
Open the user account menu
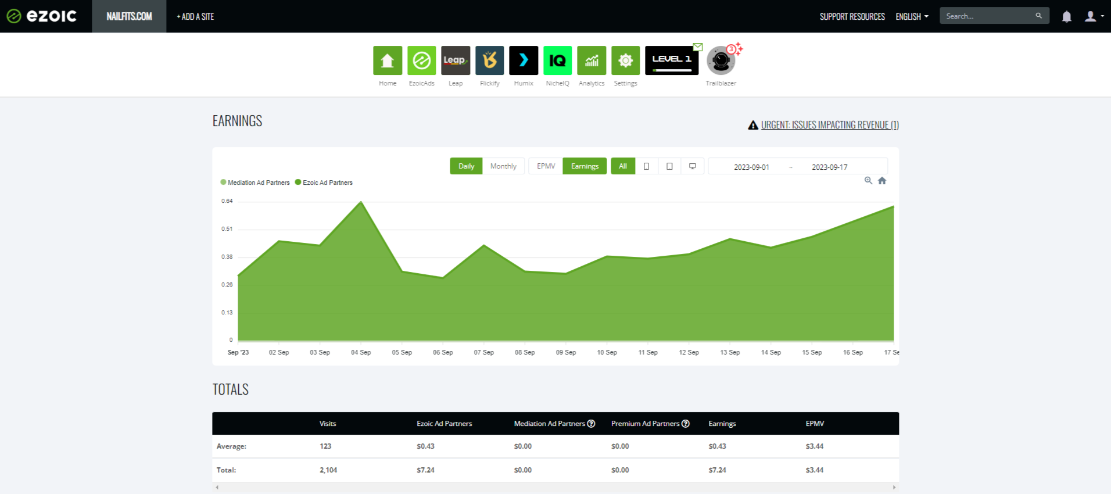click(x=1094, y=16)
